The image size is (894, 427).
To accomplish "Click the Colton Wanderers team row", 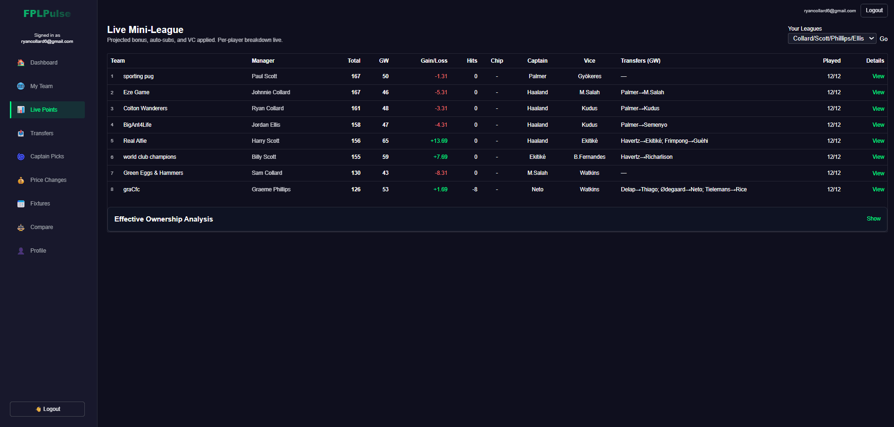I will pos(145,108).
